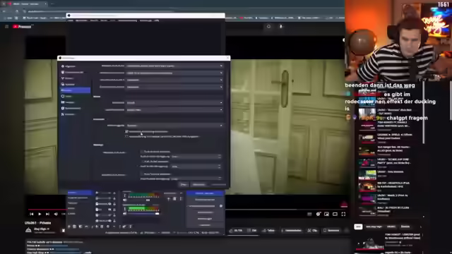Click highlighted blue streaming button in OBS controls

(205, 193)
